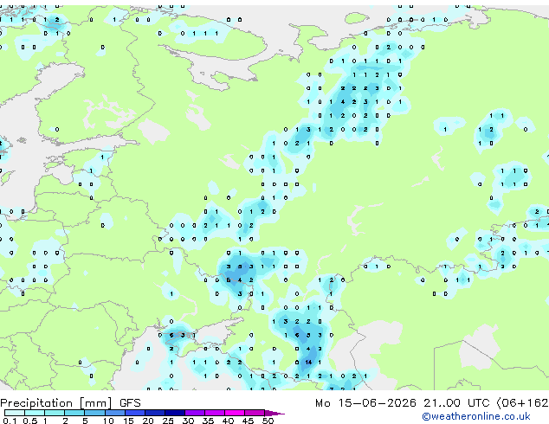Click the 'GFS' model label
This screenshot has height=424, width=549.
coord(130,403)
